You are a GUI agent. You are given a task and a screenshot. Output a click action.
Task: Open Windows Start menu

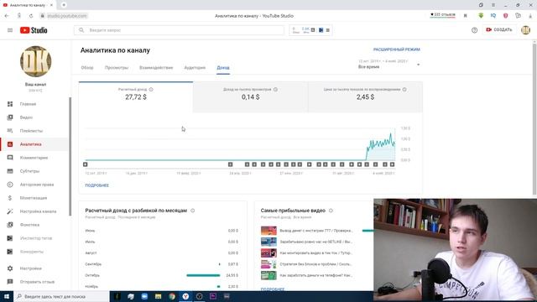[x=7, y=296]
